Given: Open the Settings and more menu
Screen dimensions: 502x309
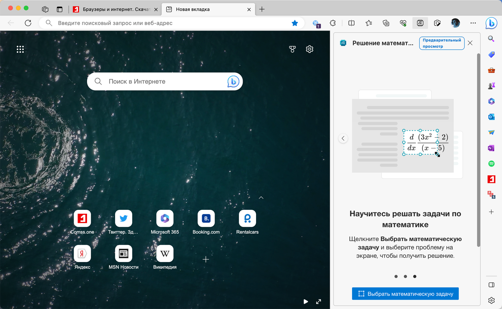Looking at the screenshot, I should point(473,23).
